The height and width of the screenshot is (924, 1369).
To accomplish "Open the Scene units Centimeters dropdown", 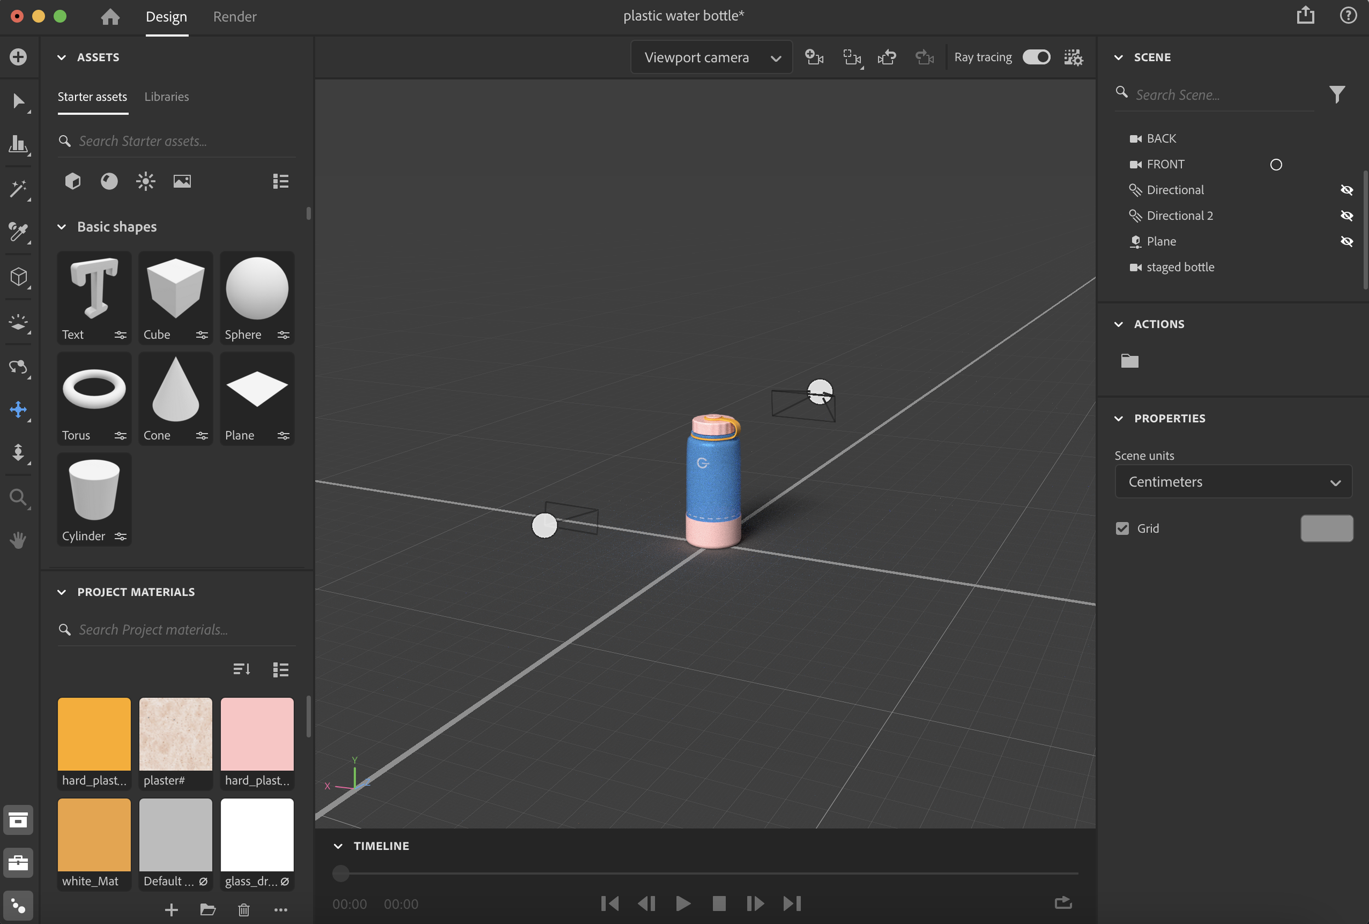I will click(1234, 482).
